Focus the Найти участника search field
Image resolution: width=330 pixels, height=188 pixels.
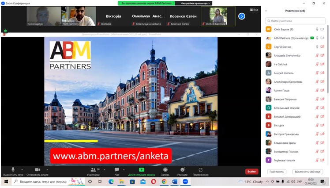click(x=295, y=21)
